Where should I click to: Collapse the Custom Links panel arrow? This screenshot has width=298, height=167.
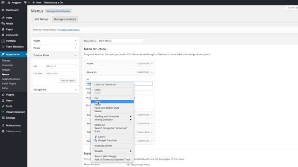pos(75,55)
